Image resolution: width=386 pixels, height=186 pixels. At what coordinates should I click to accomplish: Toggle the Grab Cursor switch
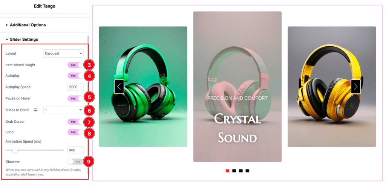[75, 122]
